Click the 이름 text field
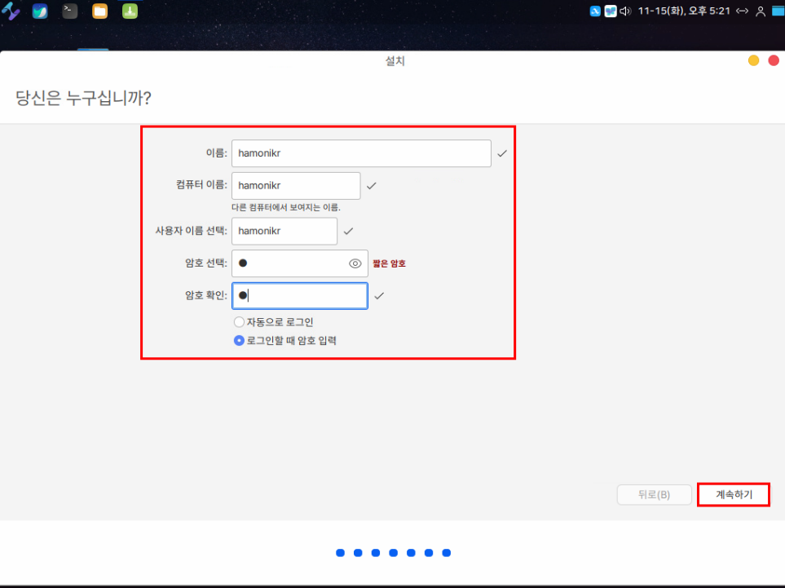 [360, 153]
